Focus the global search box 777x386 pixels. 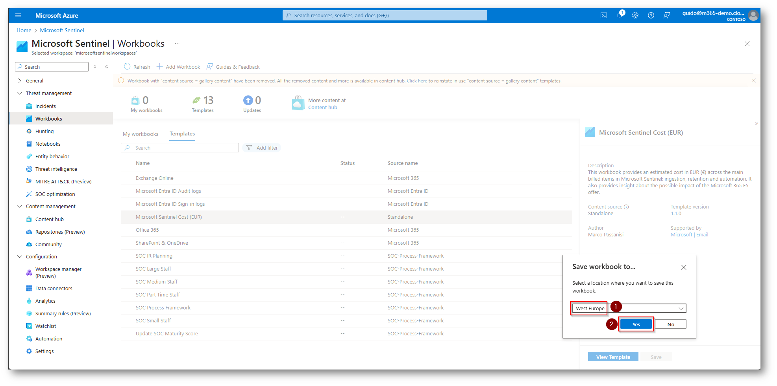(385, 15)
